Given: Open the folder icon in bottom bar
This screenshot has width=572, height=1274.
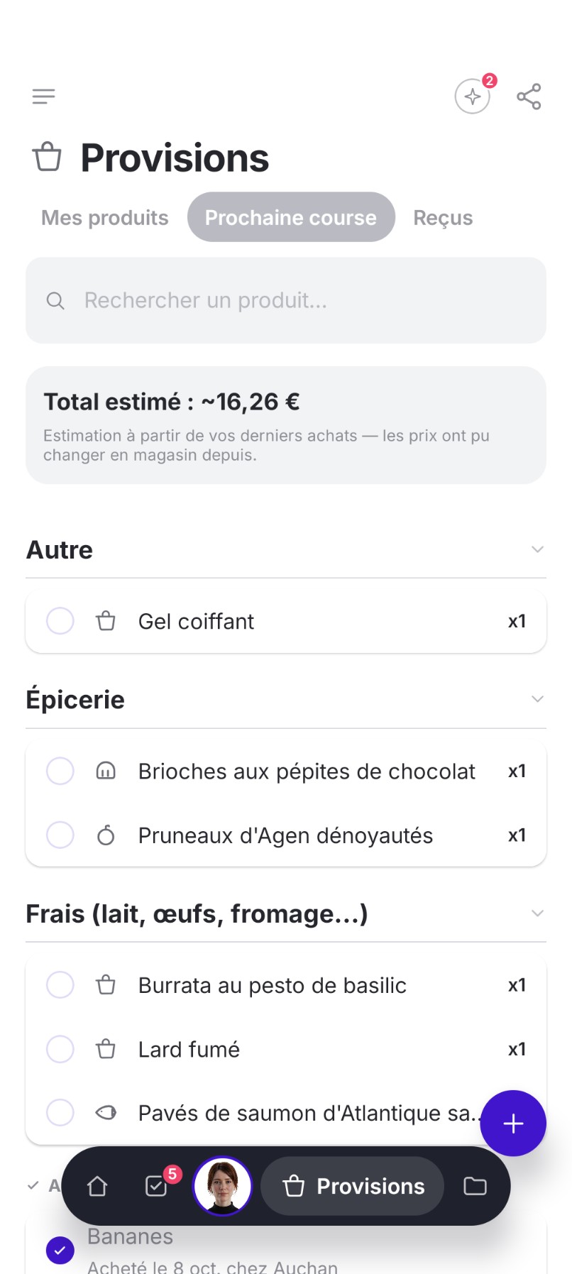Looking at the screenshot, I should pyautogui.click(x=475, y=1186).
